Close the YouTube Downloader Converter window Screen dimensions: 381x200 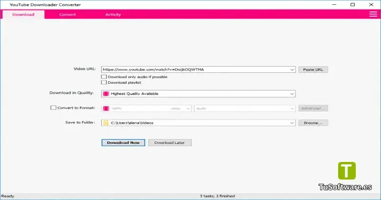click(x=371, y=4)
